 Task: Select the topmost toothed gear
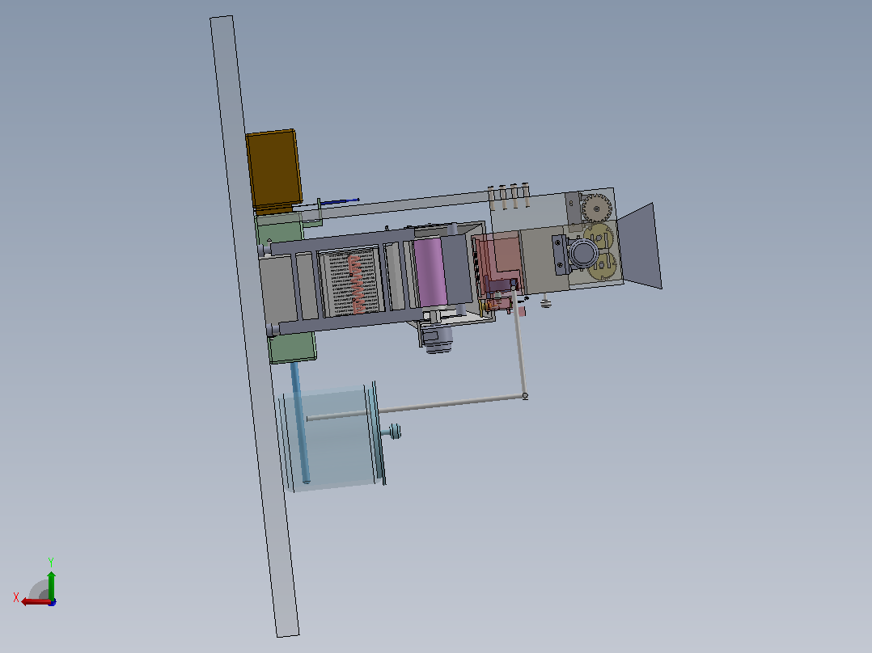(597, 209)
